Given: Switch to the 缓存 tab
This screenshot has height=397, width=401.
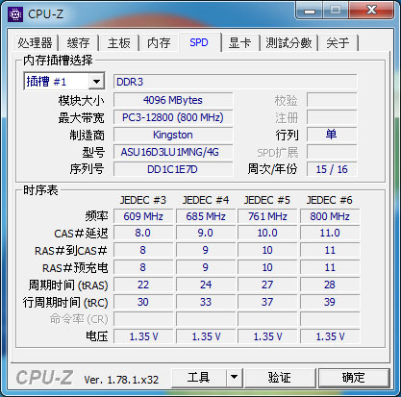Looking at the screenshot, I should coord(78,42).
